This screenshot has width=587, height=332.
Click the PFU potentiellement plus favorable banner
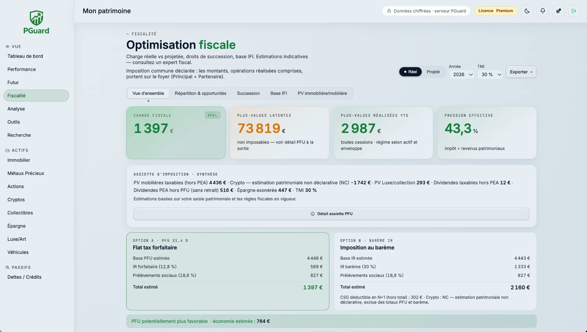point(331,321)
